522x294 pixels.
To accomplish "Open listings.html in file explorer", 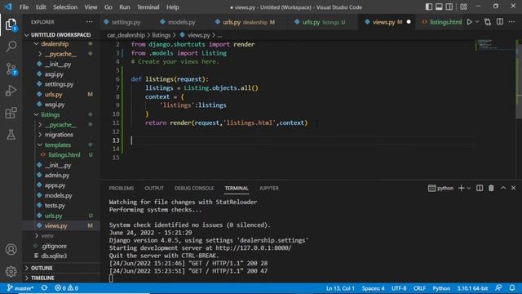I will (64, 154).
